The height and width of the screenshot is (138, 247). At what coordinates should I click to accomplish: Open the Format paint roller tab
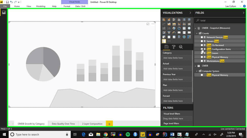[x=174, y=47]
